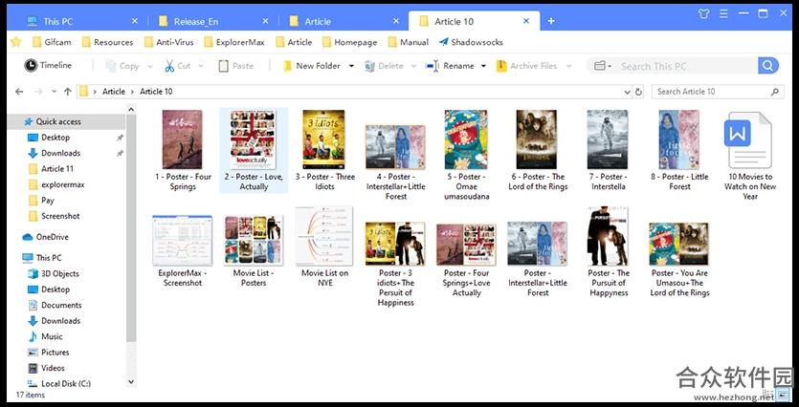This screenshot has width=799, height=407.
Task: Click the Cut scissors button
Action: click(177, 66)
